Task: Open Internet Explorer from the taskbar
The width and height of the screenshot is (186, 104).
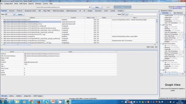Action: point(10,102)
